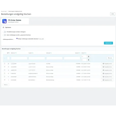Open the bulk actions dropdown below the table

(6, 85)
